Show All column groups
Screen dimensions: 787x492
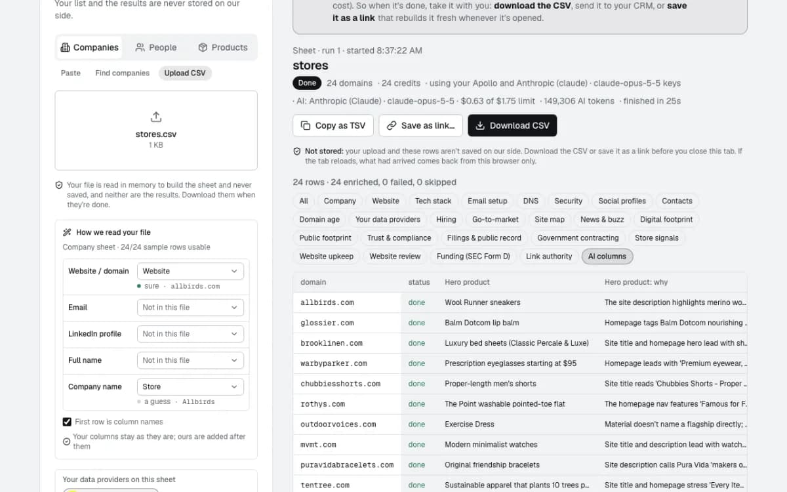coord(304,201)
